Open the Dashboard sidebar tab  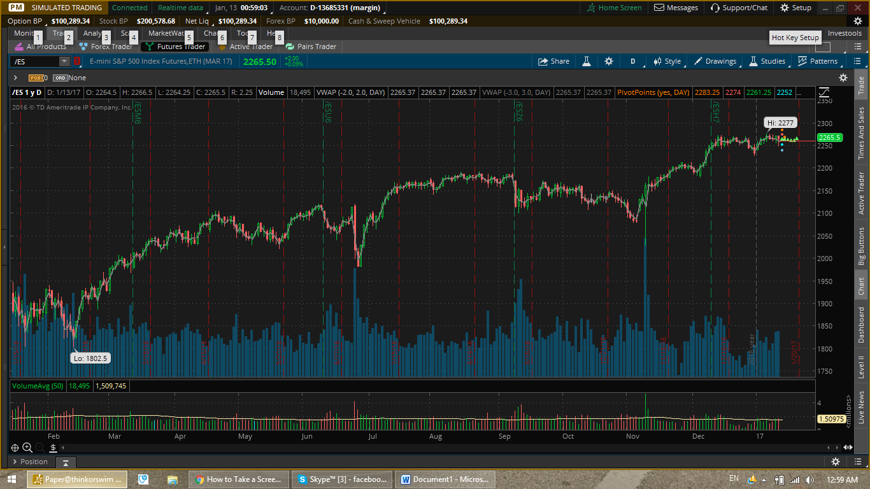coord(862,325)
